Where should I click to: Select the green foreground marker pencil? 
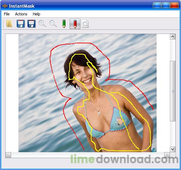[x=64, y=24]
